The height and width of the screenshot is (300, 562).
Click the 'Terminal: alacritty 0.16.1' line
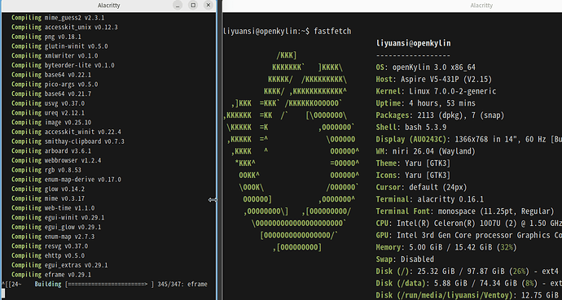click(x=430, y=199)
